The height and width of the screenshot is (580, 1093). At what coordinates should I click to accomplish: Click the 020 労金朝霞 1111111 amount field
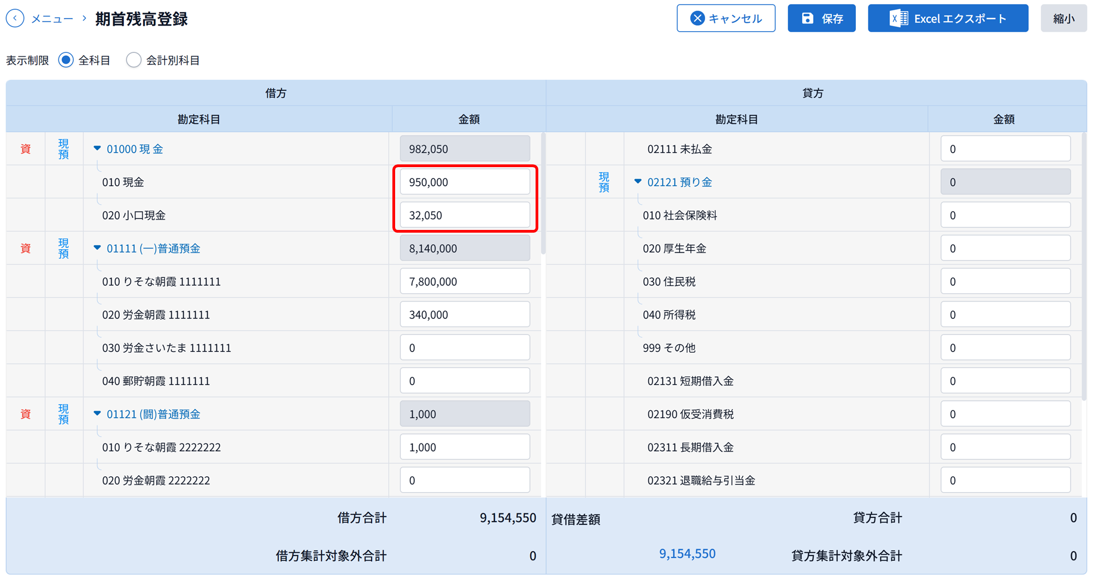pos(465,315)
